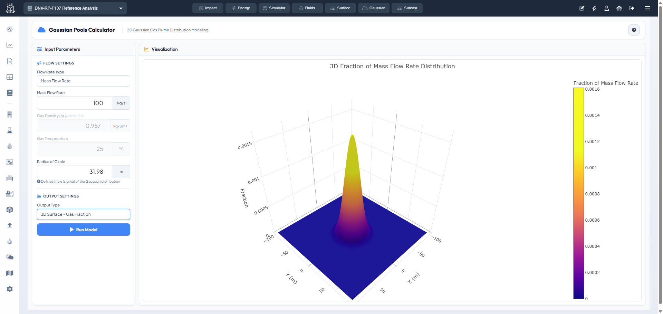
Task: Select the Subsea navigation item
Action: coord(407,8)
